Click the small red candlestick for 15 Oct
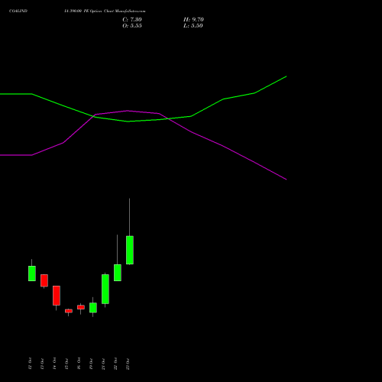This screenshot has height=382, width=382. tap(69, 311)
